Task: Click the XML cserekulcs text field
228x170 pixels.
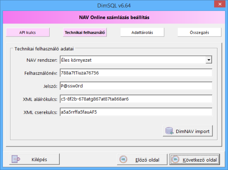Action: [136, 112]
